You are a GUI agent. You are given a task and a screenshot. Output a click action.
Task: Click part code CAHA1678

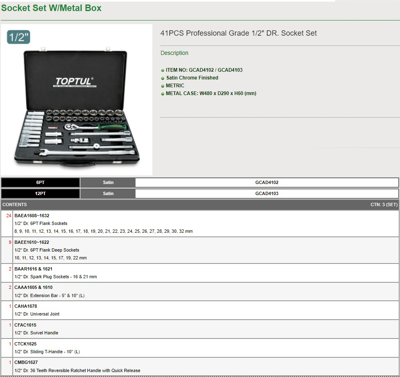tap(26, 306)
